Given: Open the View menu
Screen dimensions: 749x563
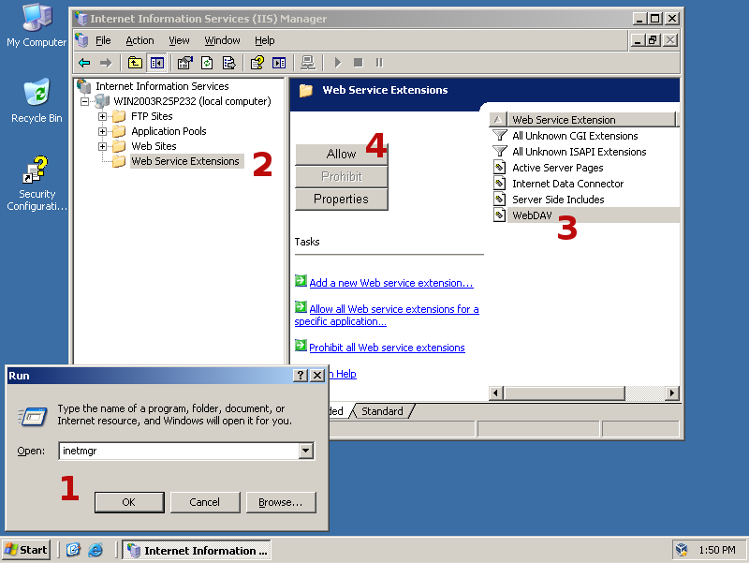Looking at the screenshot, I should click(x=179, y=40).
